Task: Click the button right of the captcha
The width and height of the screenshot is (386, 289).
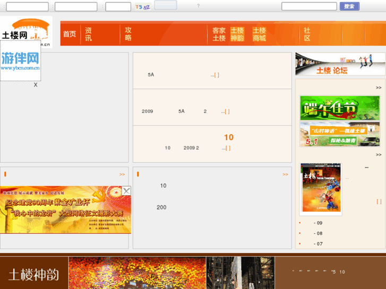Action: [166, 5]
